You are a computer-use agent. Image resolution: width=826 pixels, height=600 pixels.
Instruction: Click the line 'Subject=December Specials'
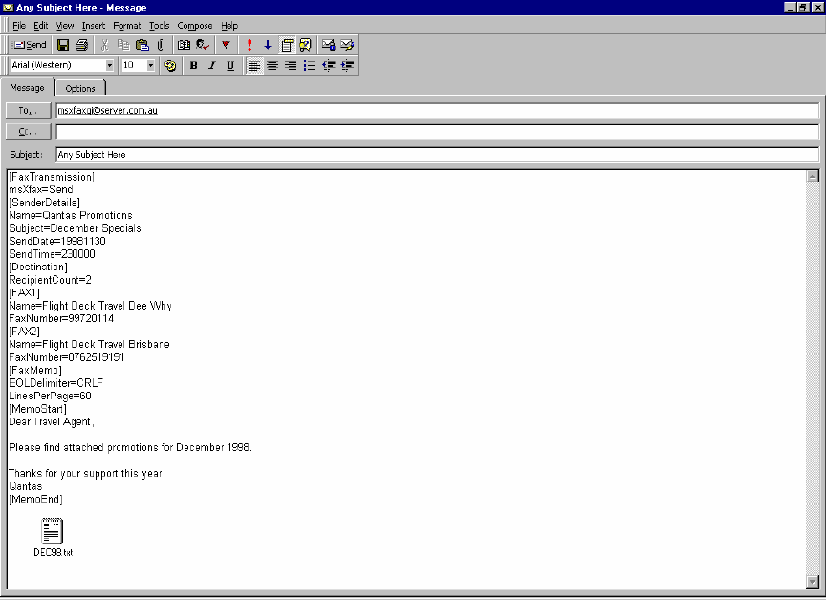pos(75,228)
